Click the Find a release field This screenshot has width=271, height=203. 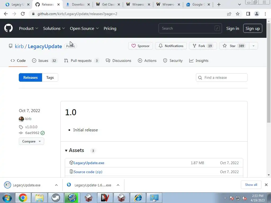[222, 77]
